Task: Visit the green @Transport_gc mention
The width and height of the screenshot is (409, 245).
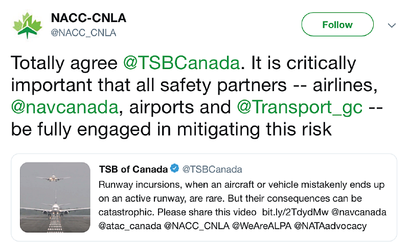Action: pyautogui.click(x=300, y=108)
